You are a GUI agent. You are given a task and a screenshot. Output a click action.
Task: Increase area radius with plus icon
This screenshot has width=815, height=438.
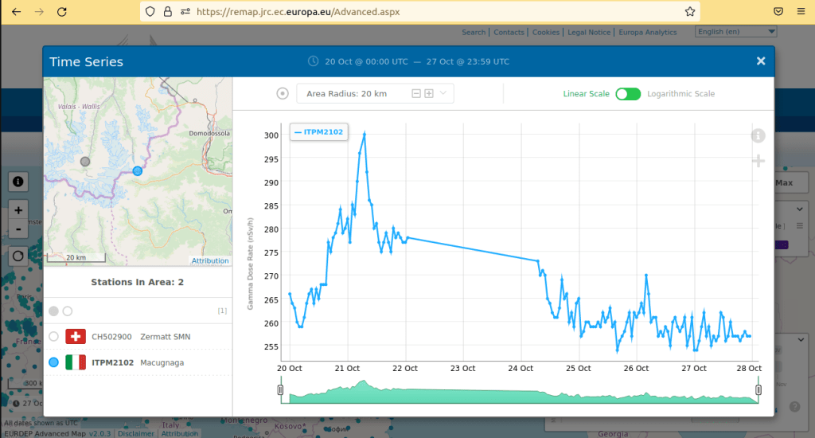click(429, 94)
